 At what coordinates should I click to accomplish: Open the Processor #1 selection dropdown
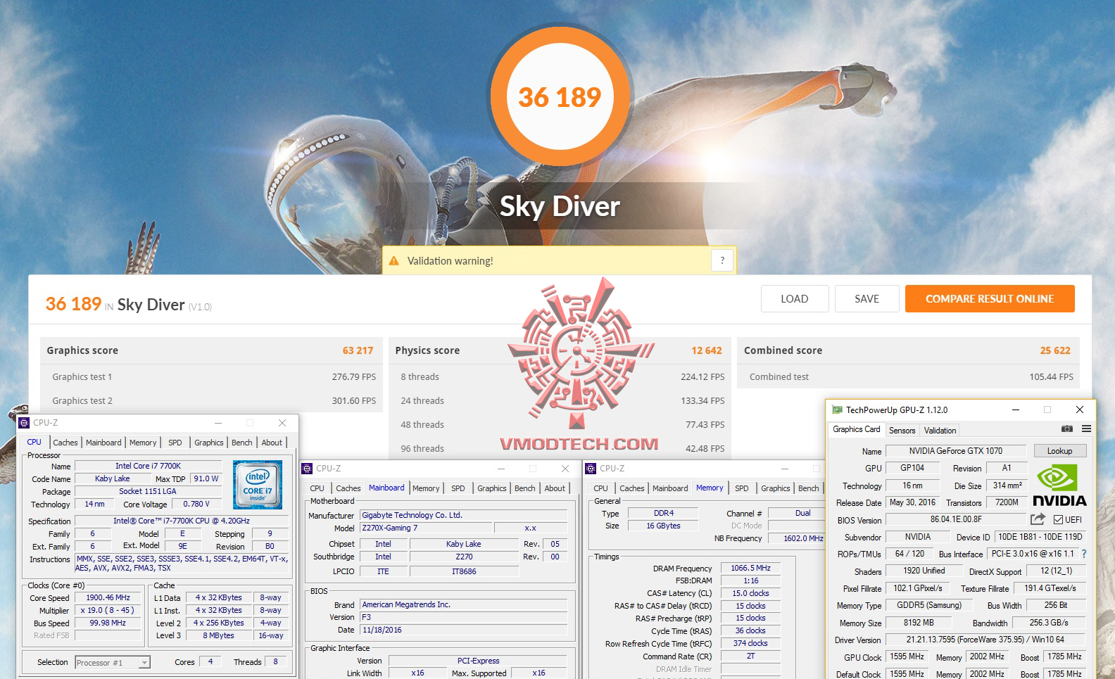pos(113,662)
